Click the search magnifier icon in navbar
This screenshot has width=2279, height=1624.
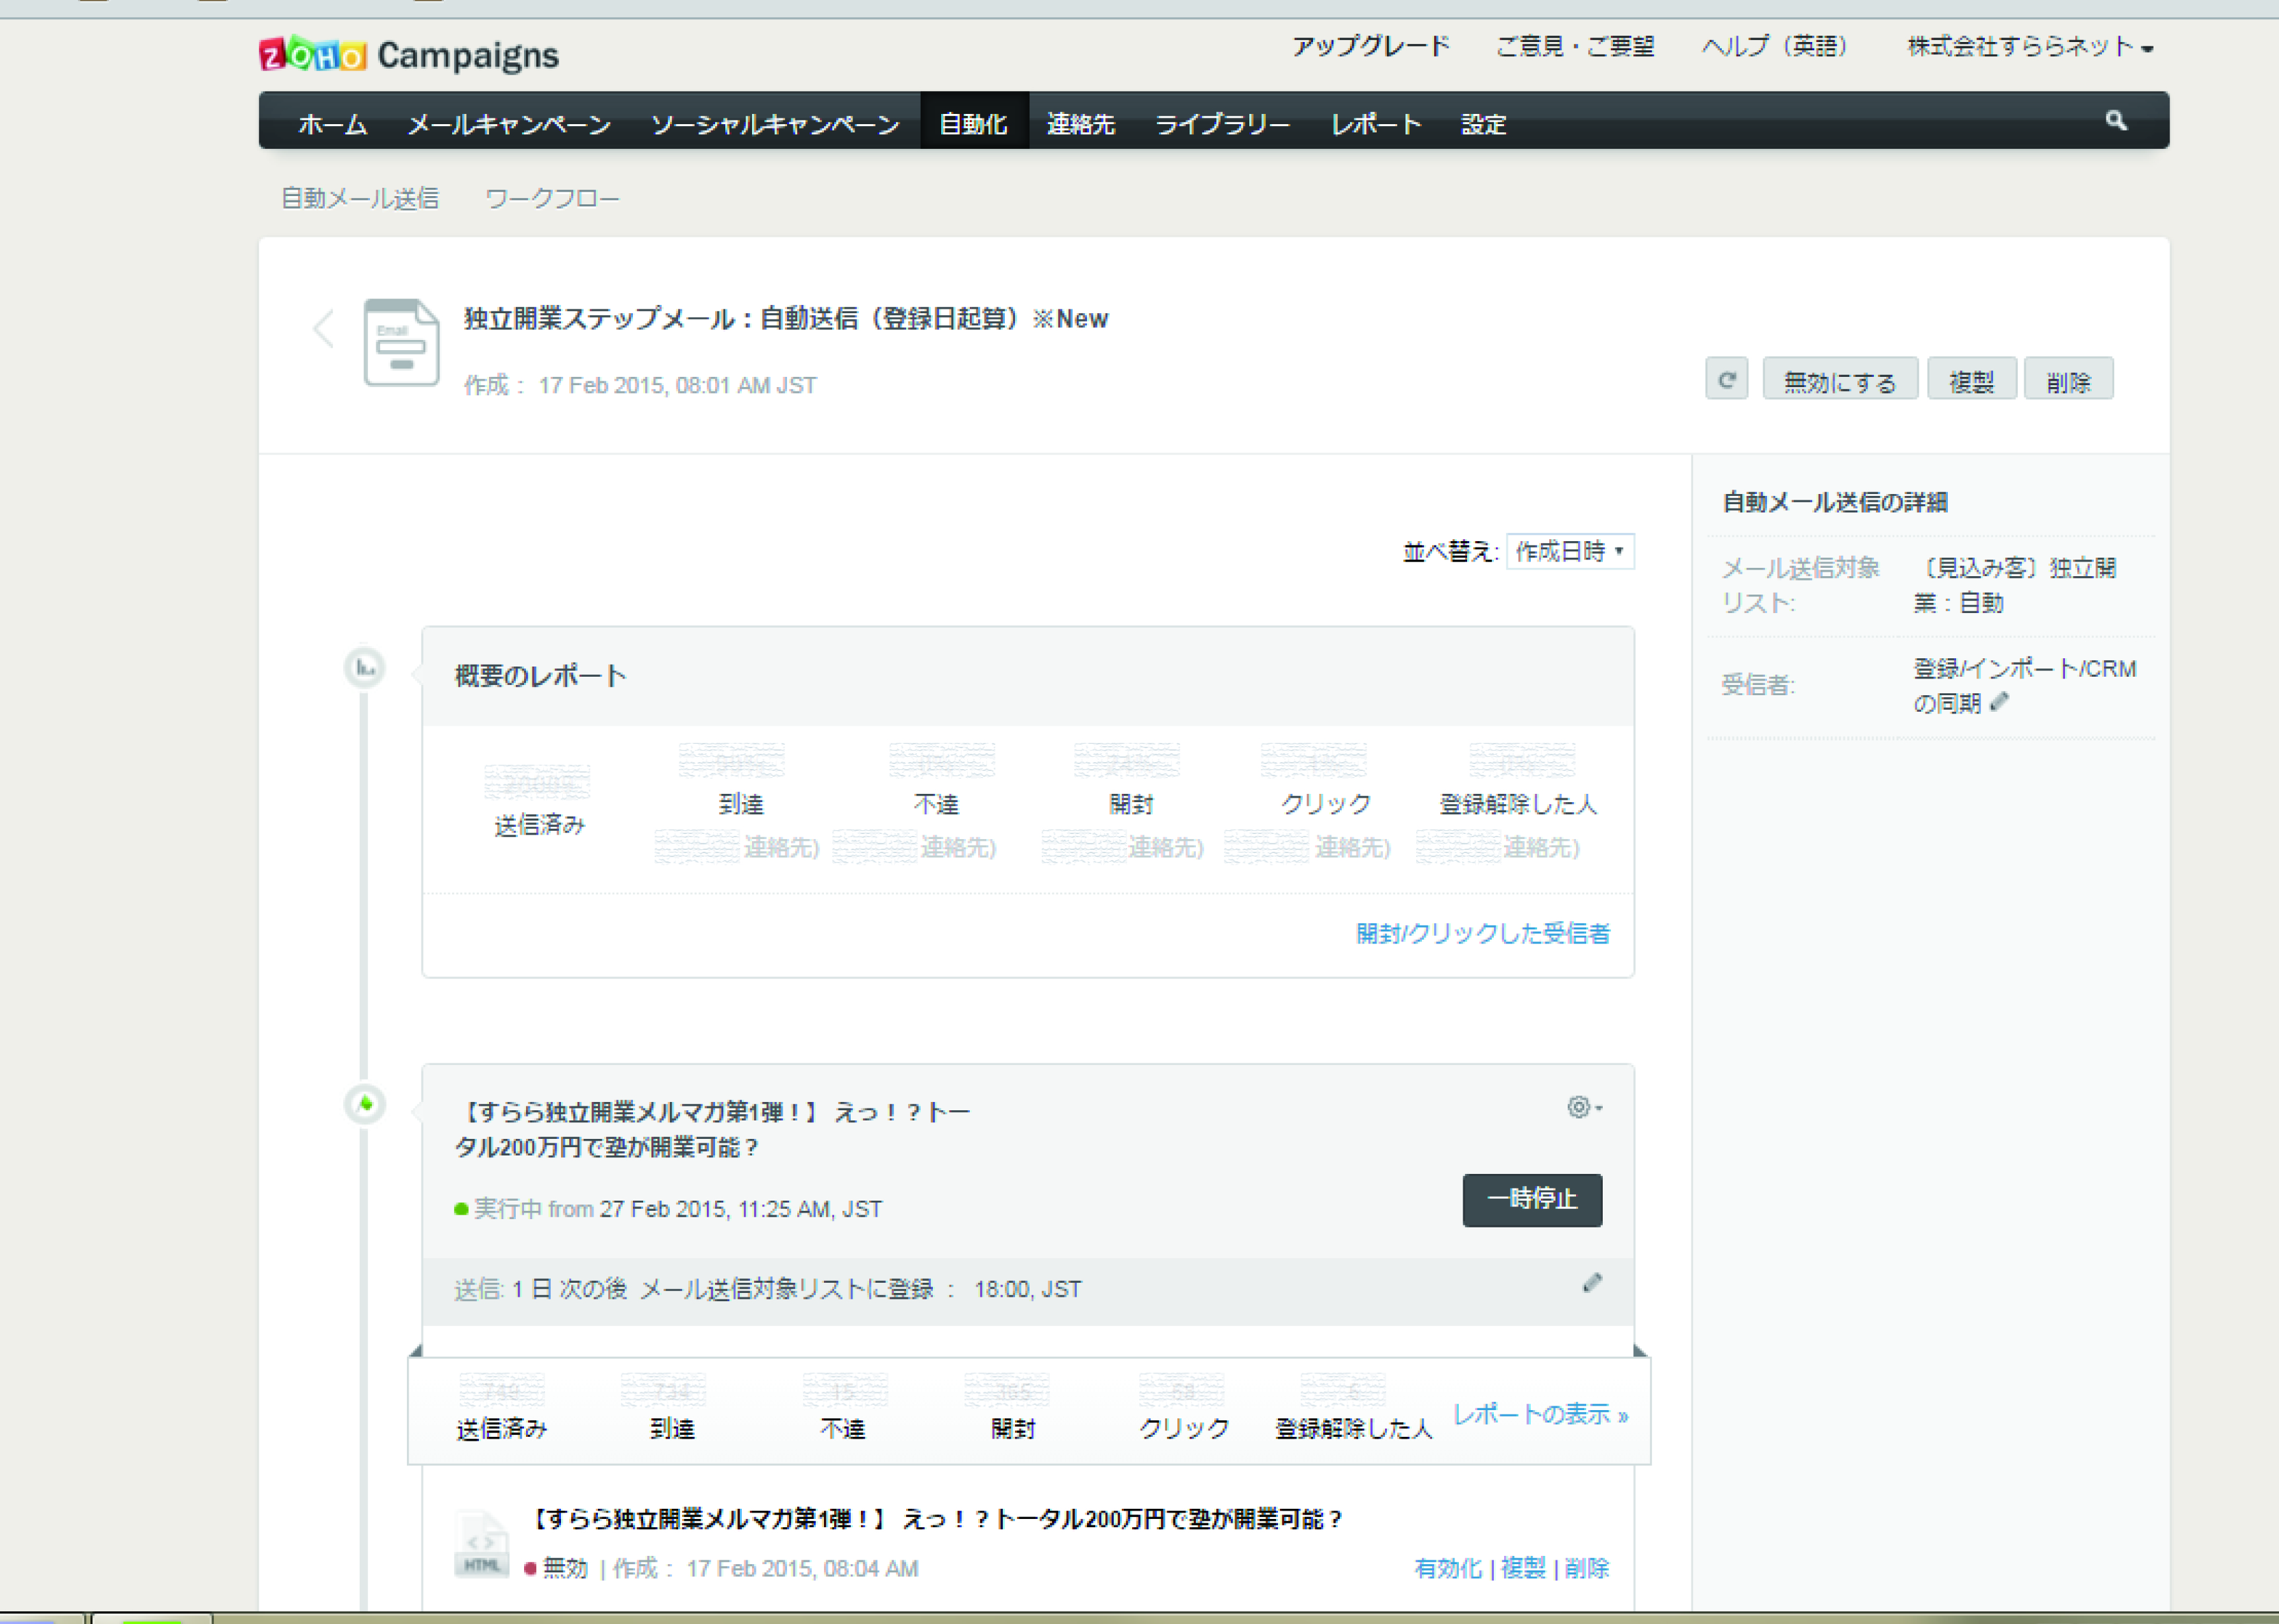[x=2115, y=121]
